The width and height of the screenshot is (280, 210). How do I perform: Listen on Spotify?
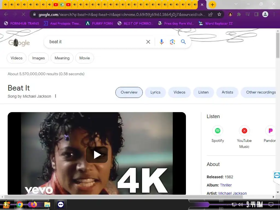coord(217,134)
